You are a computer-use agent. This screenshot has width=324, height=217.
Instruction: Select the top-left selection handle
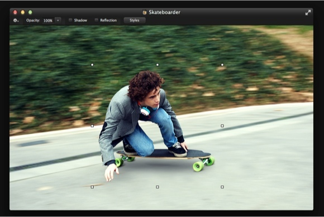[92, 65]
